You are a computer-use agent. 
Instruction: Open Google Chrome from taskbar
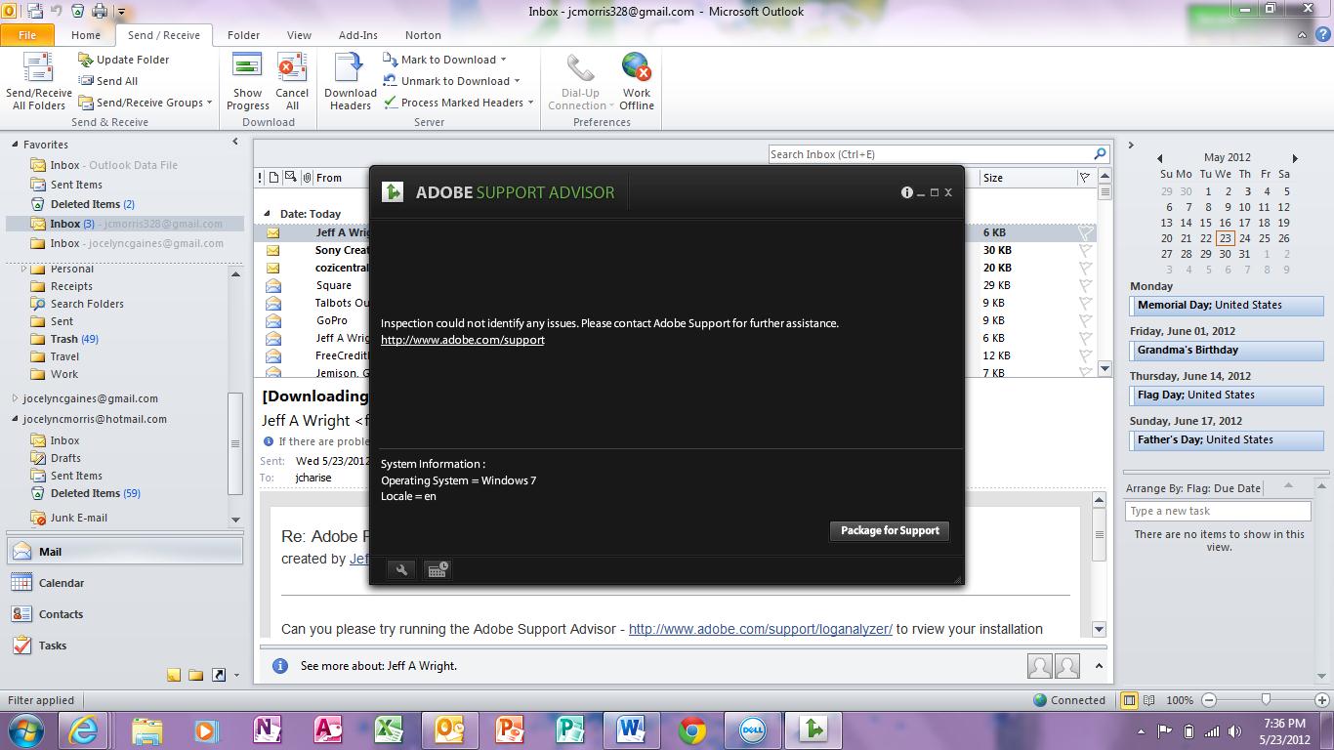[692, 729]
